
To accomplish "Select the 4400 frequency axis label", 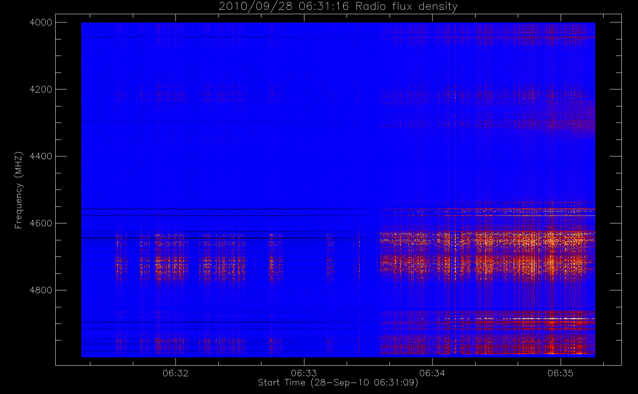I will [x=41, y=156].
